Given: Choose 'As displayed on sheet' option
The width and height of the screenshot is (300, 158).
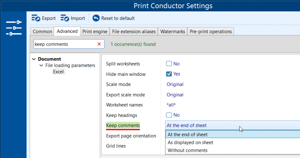Looking at the screenshot, I should pyautogui.click(x=190, y=142).
